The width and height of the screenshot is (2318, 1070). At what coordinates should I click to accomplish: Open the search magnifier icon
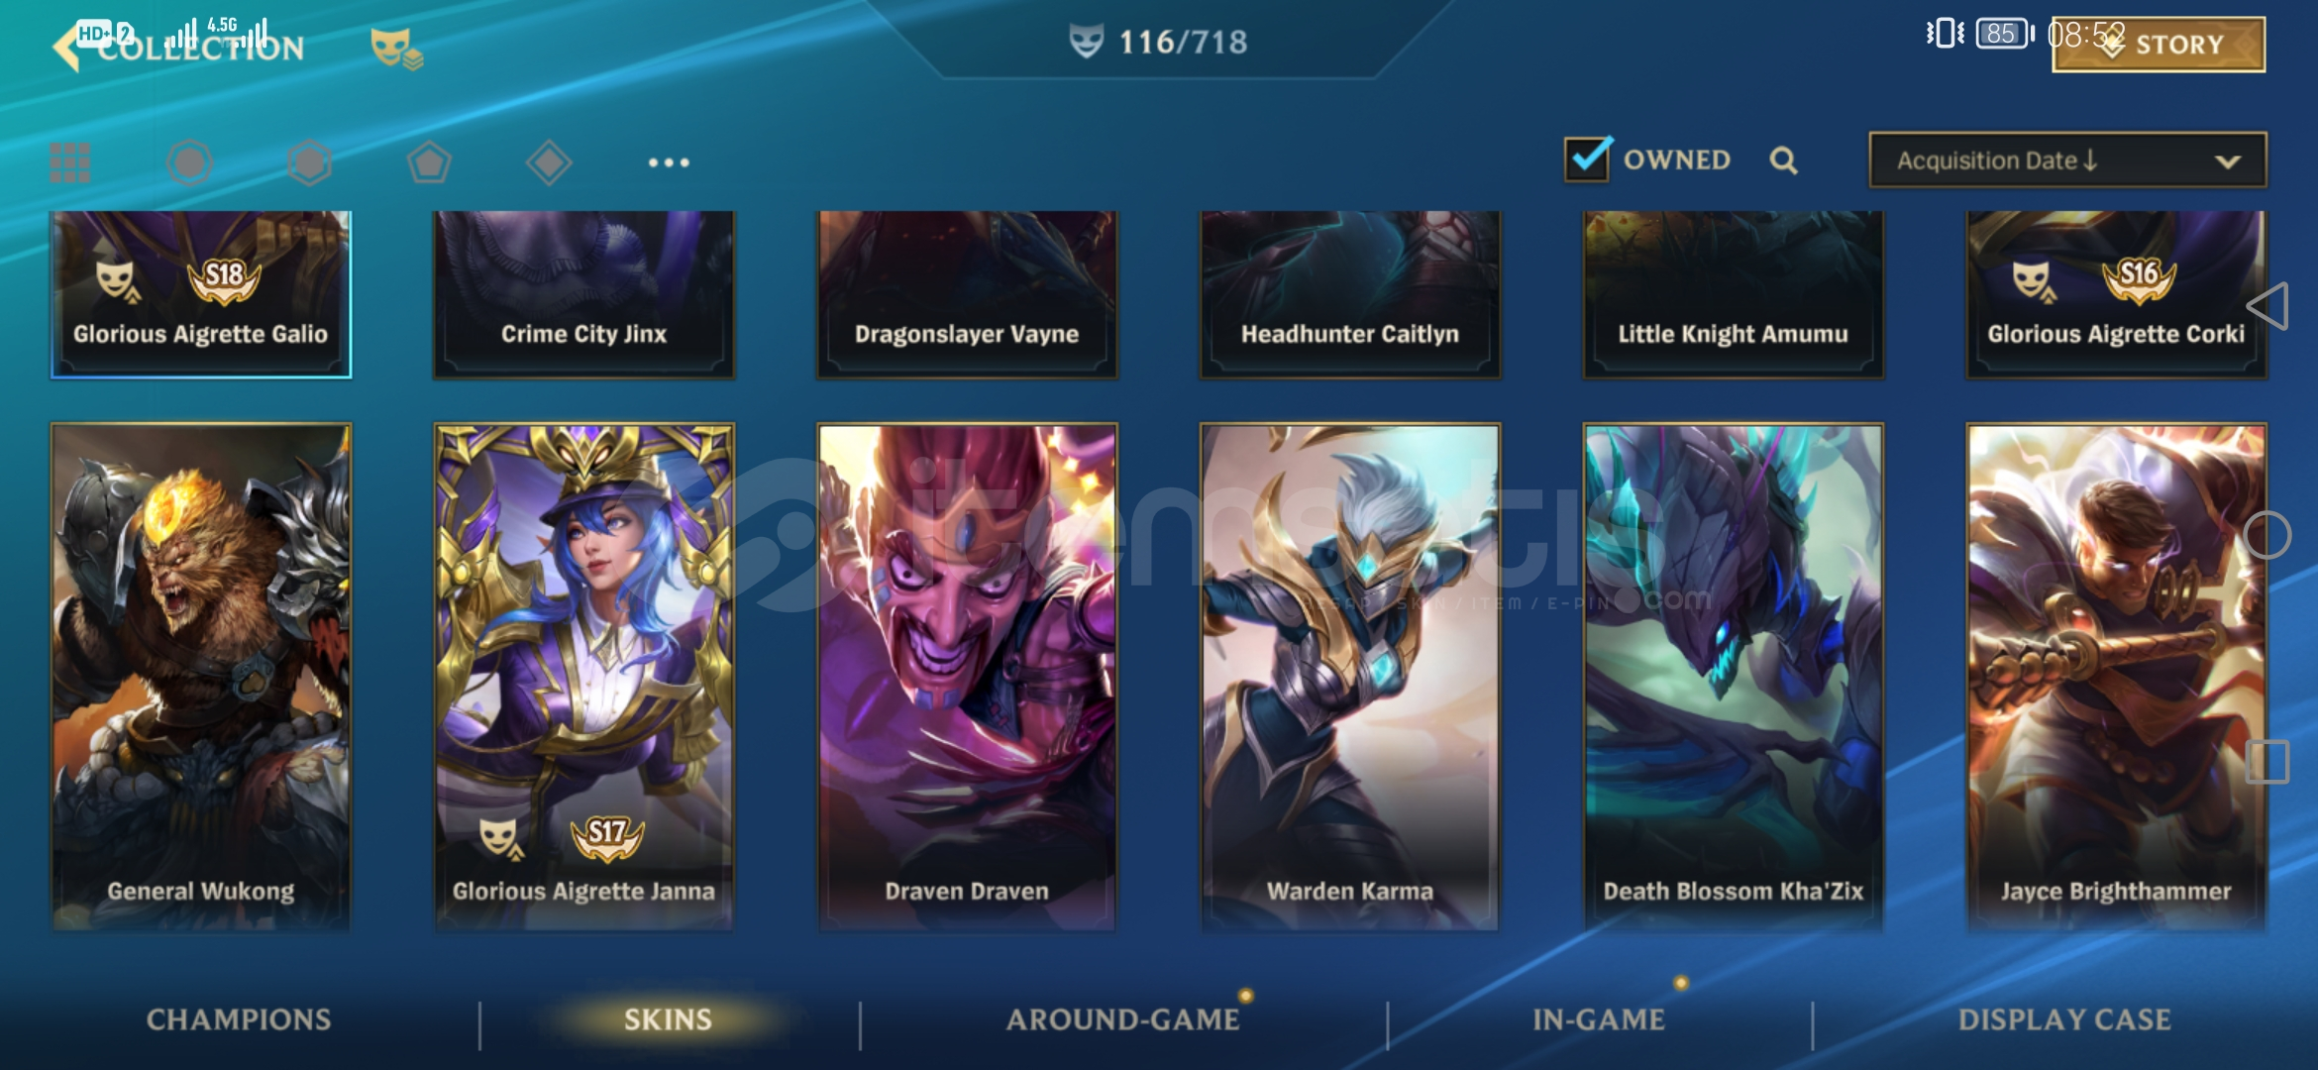1783,160
